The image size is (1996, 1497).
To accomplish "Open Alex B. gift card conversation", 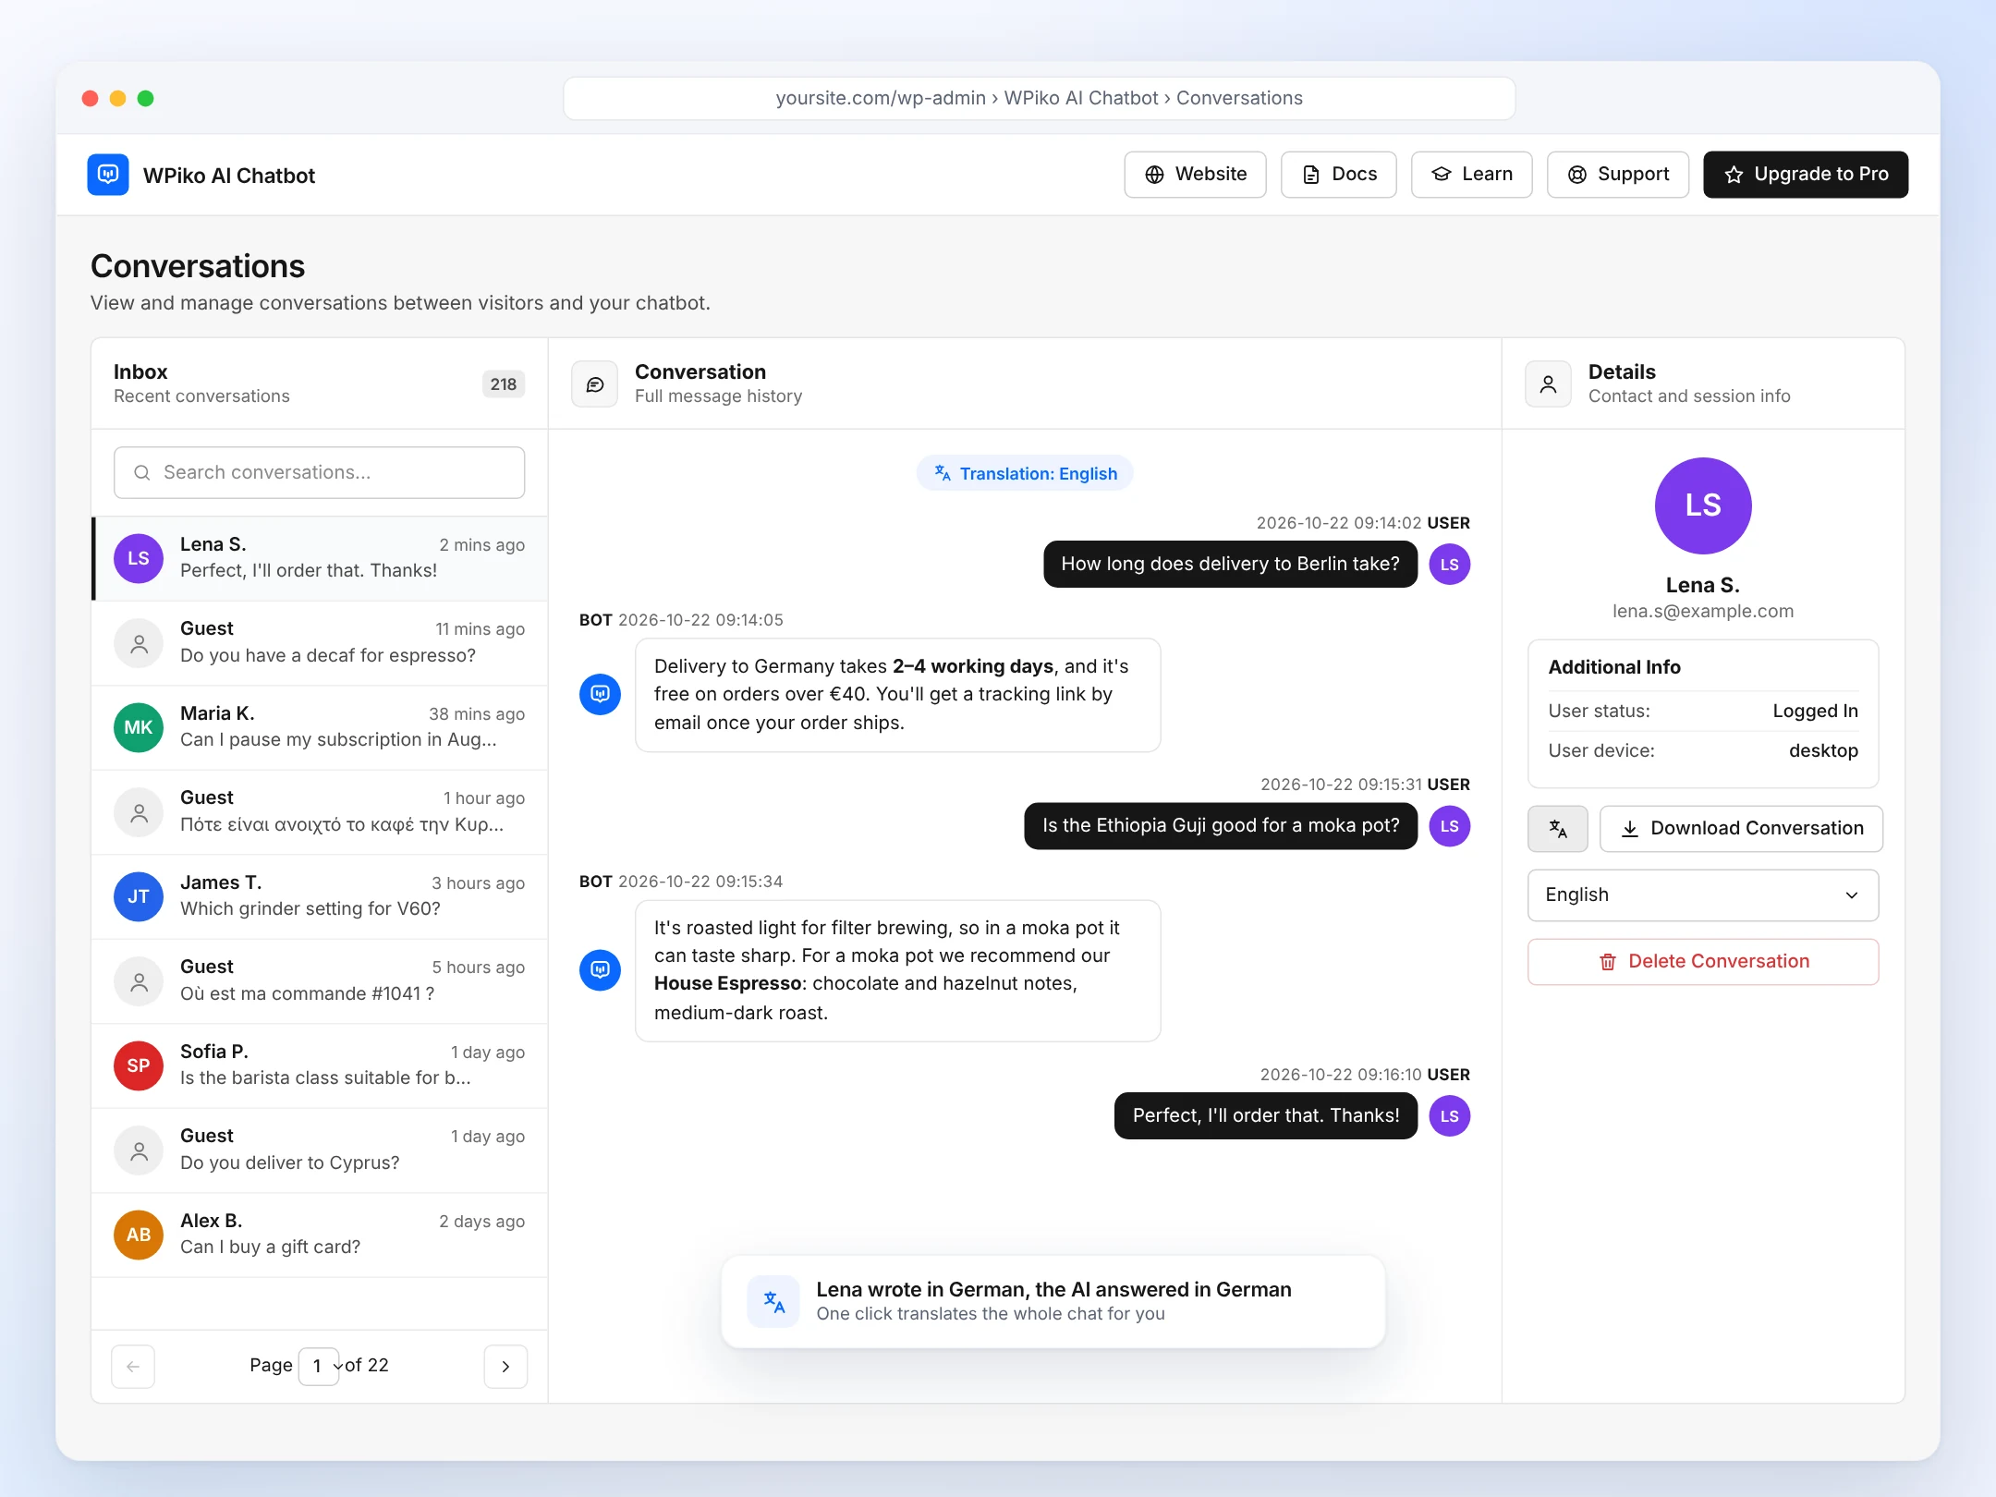I will coord(320,1235).
